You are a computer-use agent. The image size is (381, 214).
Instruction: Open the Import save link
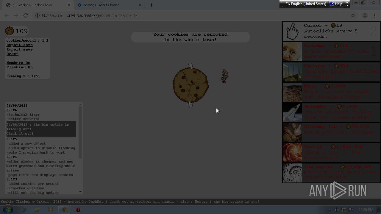pos(20,49)
